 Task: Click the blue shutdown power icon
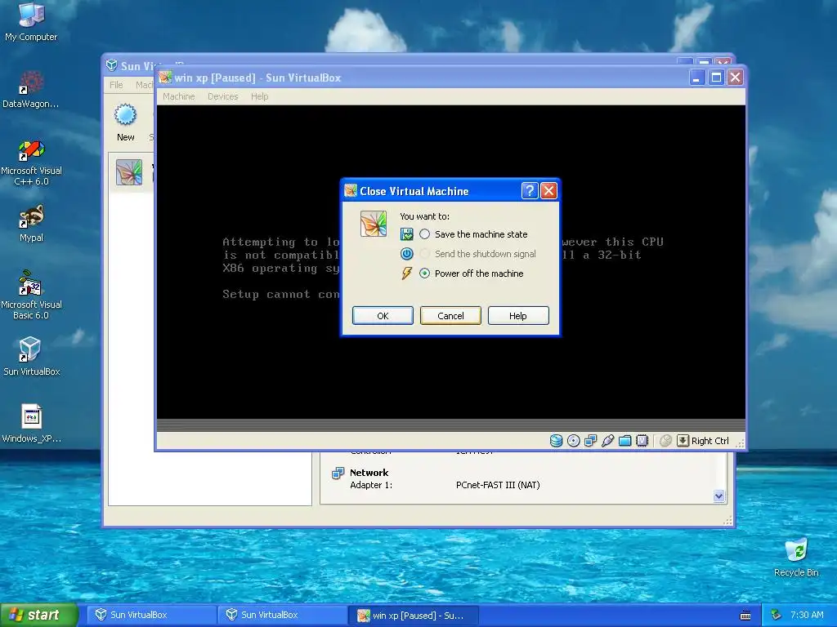(407, 254)
